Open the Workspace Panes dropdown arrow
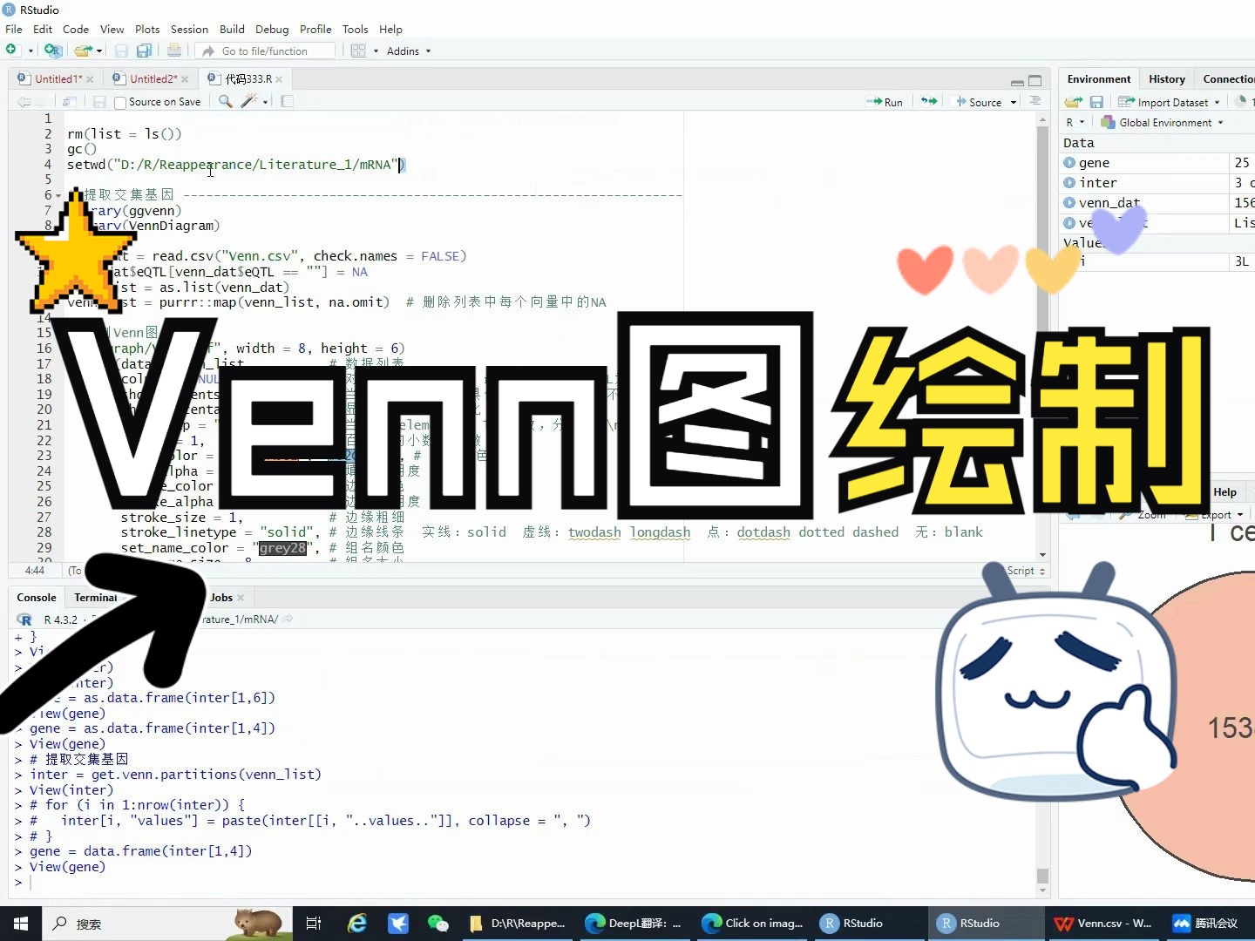1255x941 pixels. pos(376,51)
